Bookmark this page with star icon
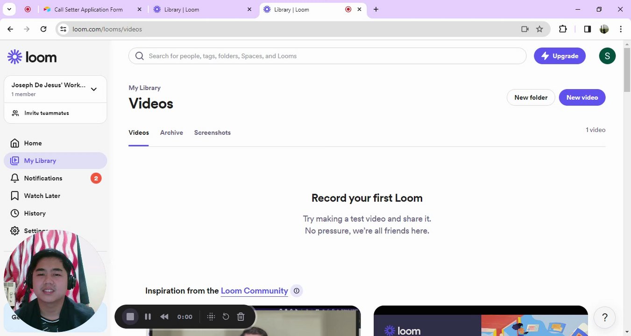The image size is (631, 336). pyautogui.click(x=539, y=29)
